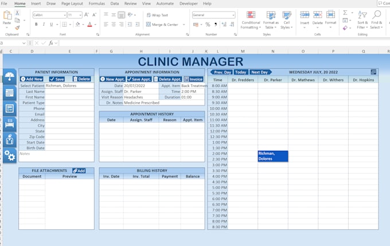This screenshot has height=246, width=390.
Task: Open the staff person sidebar icon
Action: point(9,140)
